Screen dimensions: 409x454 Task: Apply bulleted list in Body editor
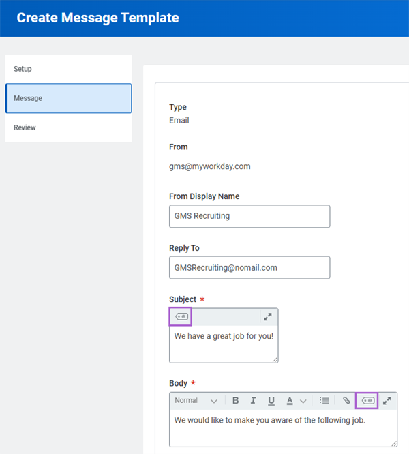coord(324,400)
